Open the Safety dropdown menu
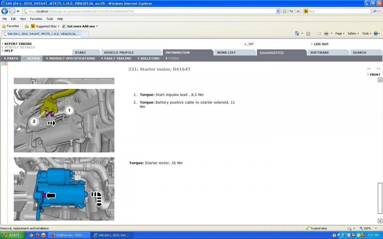This screenshot has height=239, width=383. click(353, 33)
